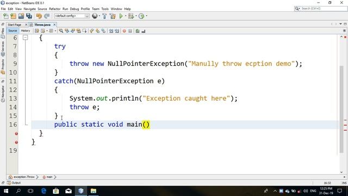Screen dimensions: 348x196
Task: Click exception.Throw breadcrumb
Action: (22, 177)
